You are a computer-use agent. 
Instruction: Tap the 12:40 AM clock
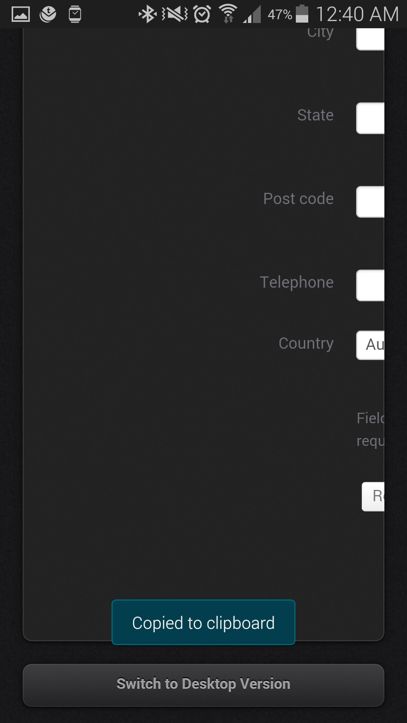pos(357,14)
